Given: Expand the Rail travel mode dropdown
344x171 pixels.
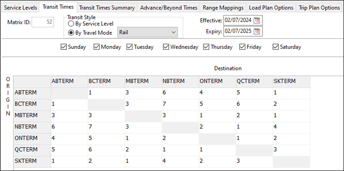Looking at the screenshot, I should pos(147,32).
